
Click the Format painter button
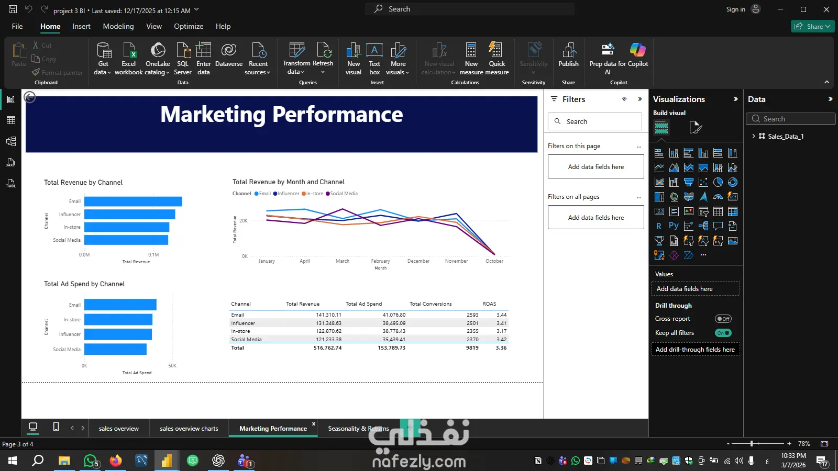pyautogui.click(x=58, y=72)
